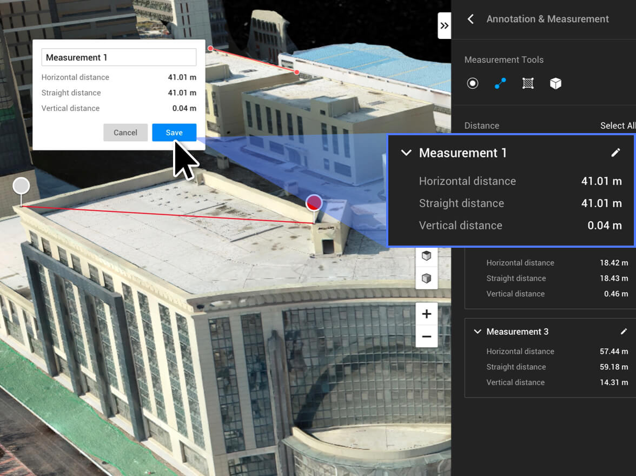The width and height of the screenshot is (636, 476).
Task: Collapse the side panel with double-arrow
Action: pyautogui.click(x=444, y=25)
